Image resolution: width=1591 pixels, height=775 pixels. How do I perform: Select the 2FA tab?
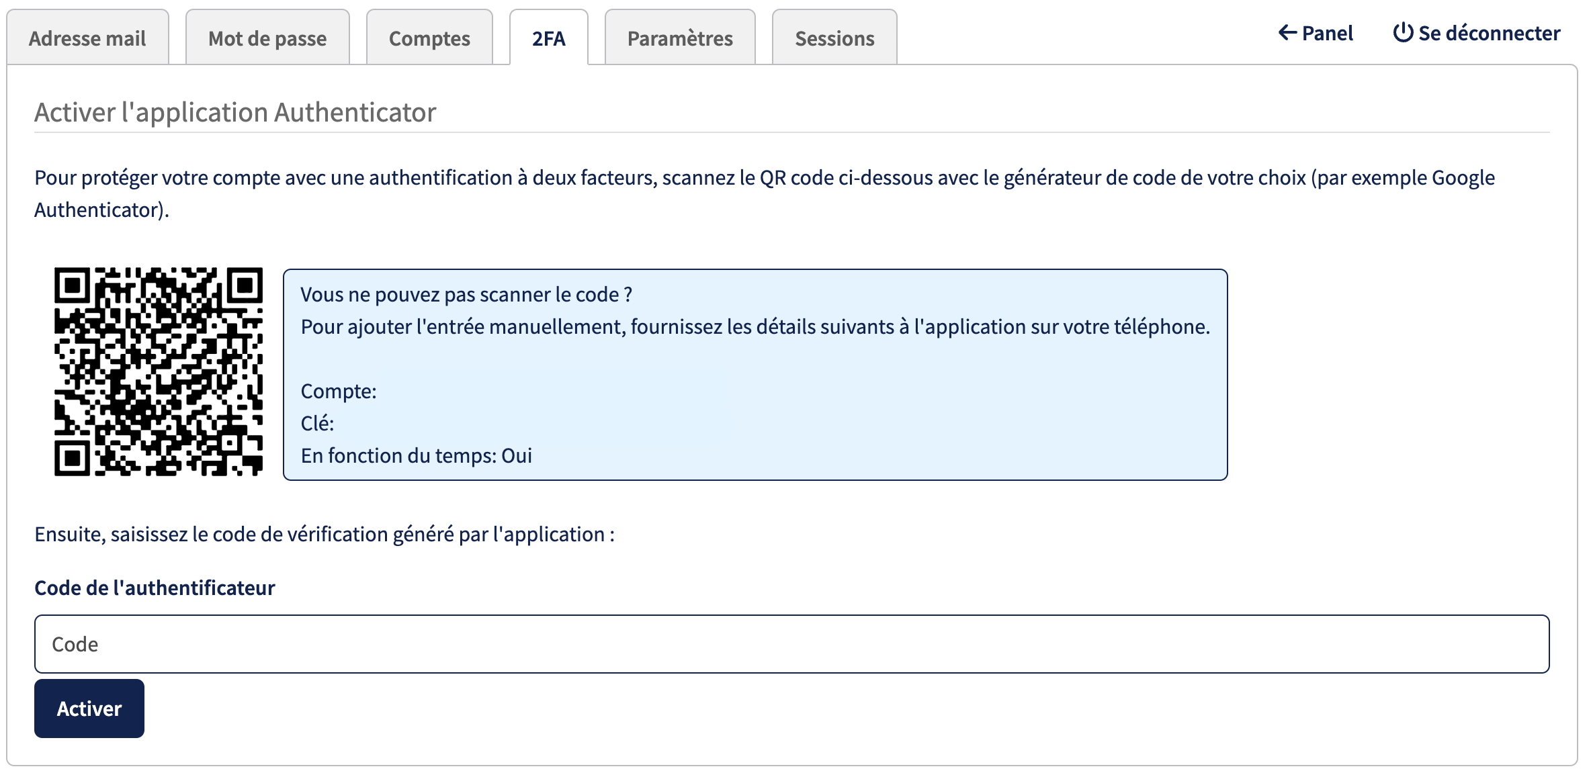click(x=549, y=38)
